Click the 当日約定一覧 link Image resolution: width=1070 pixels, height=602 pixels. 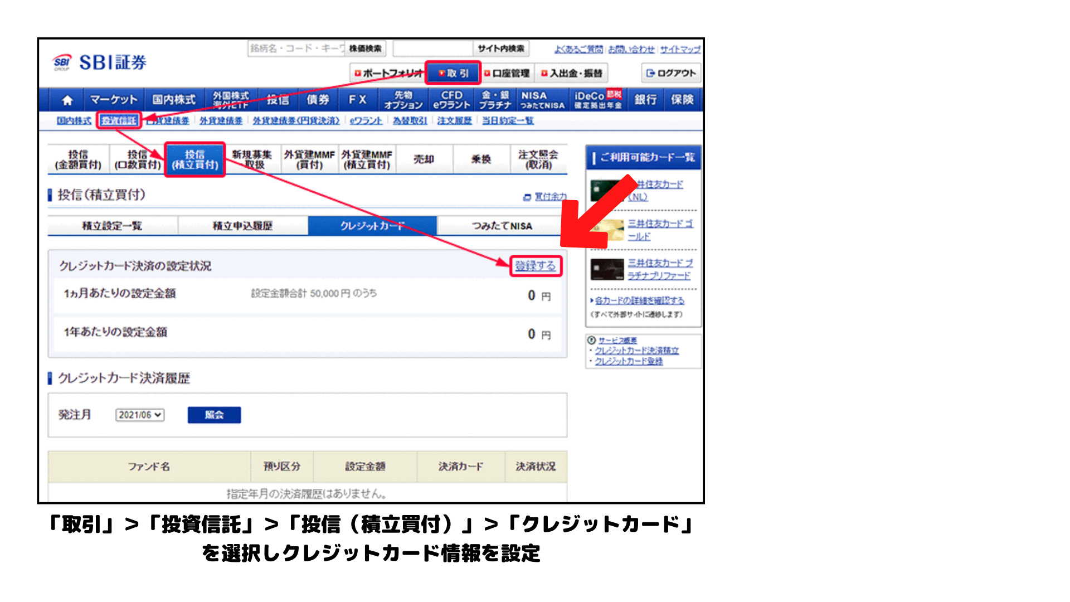[x=507, y=121]
